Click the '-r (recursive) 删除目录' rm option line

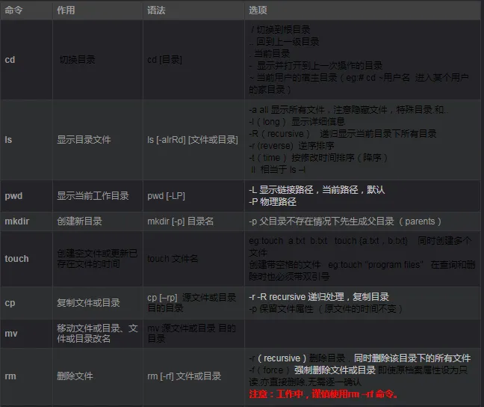click(x=360, y=358)
